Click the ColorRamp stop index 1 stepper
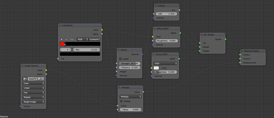Screen dimensions: 274x118 coord(65,50)
